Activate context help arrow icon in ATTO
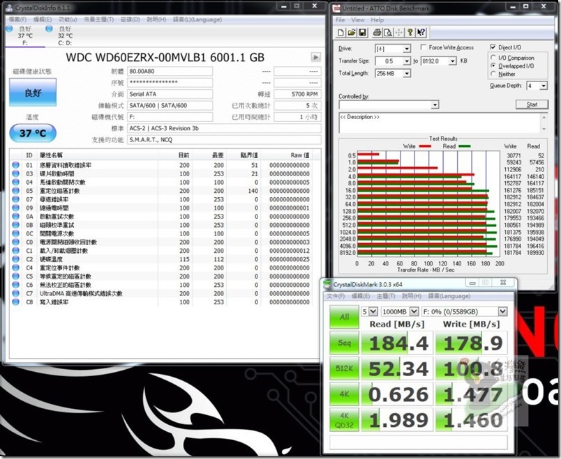 coord(421,33)
